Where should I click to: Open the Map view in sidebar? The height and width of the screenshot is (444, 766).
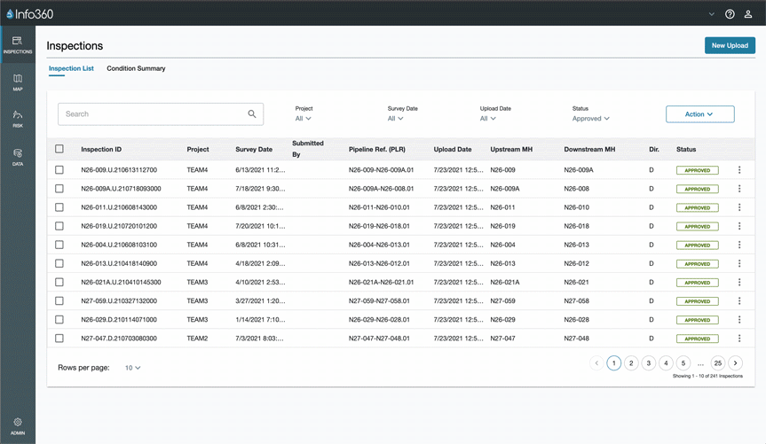click(x=17, y=82)
